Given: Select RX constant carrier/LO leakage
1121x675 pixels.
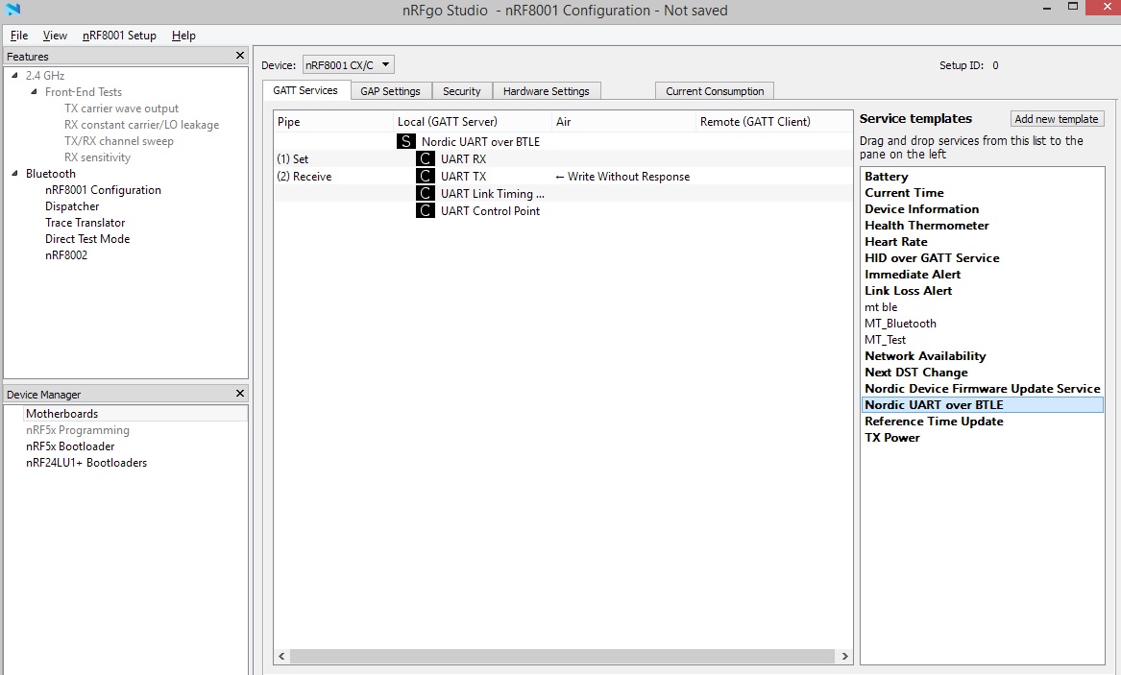Looking at the screenshot, I should [x=141, y=124].
